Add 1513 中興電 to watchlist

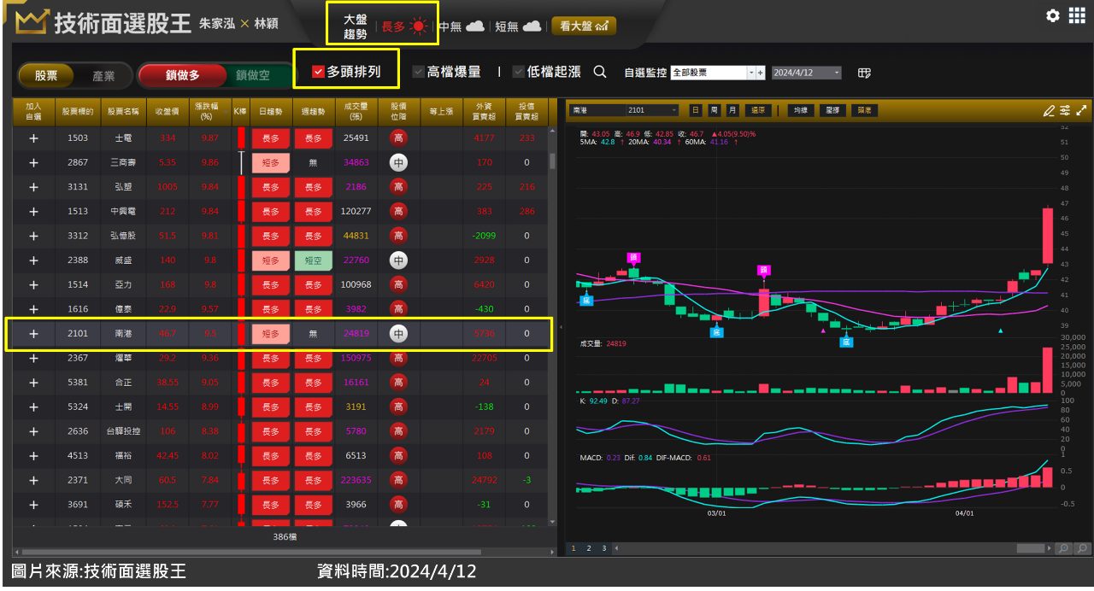point(34,211)
